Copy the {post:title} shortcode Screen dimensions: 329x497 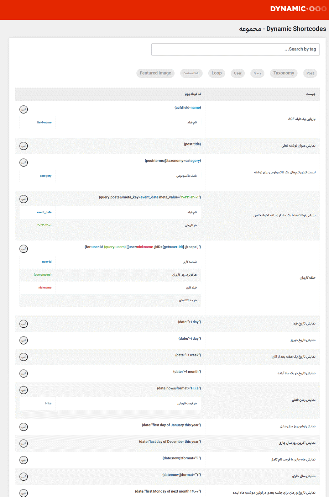click(x=23, y=146)
